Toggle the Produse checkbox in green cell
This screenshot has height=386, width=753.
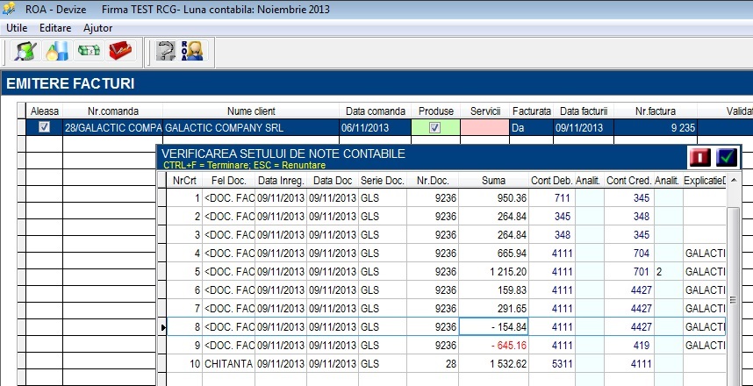coord(435,128)
